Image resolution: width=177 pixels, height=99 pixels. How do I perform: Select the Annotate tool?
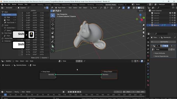(x=53, y=42)
